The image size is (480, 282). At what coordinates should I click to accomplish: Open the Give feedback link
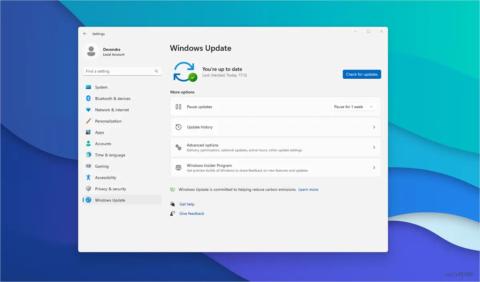coord(192,214)
